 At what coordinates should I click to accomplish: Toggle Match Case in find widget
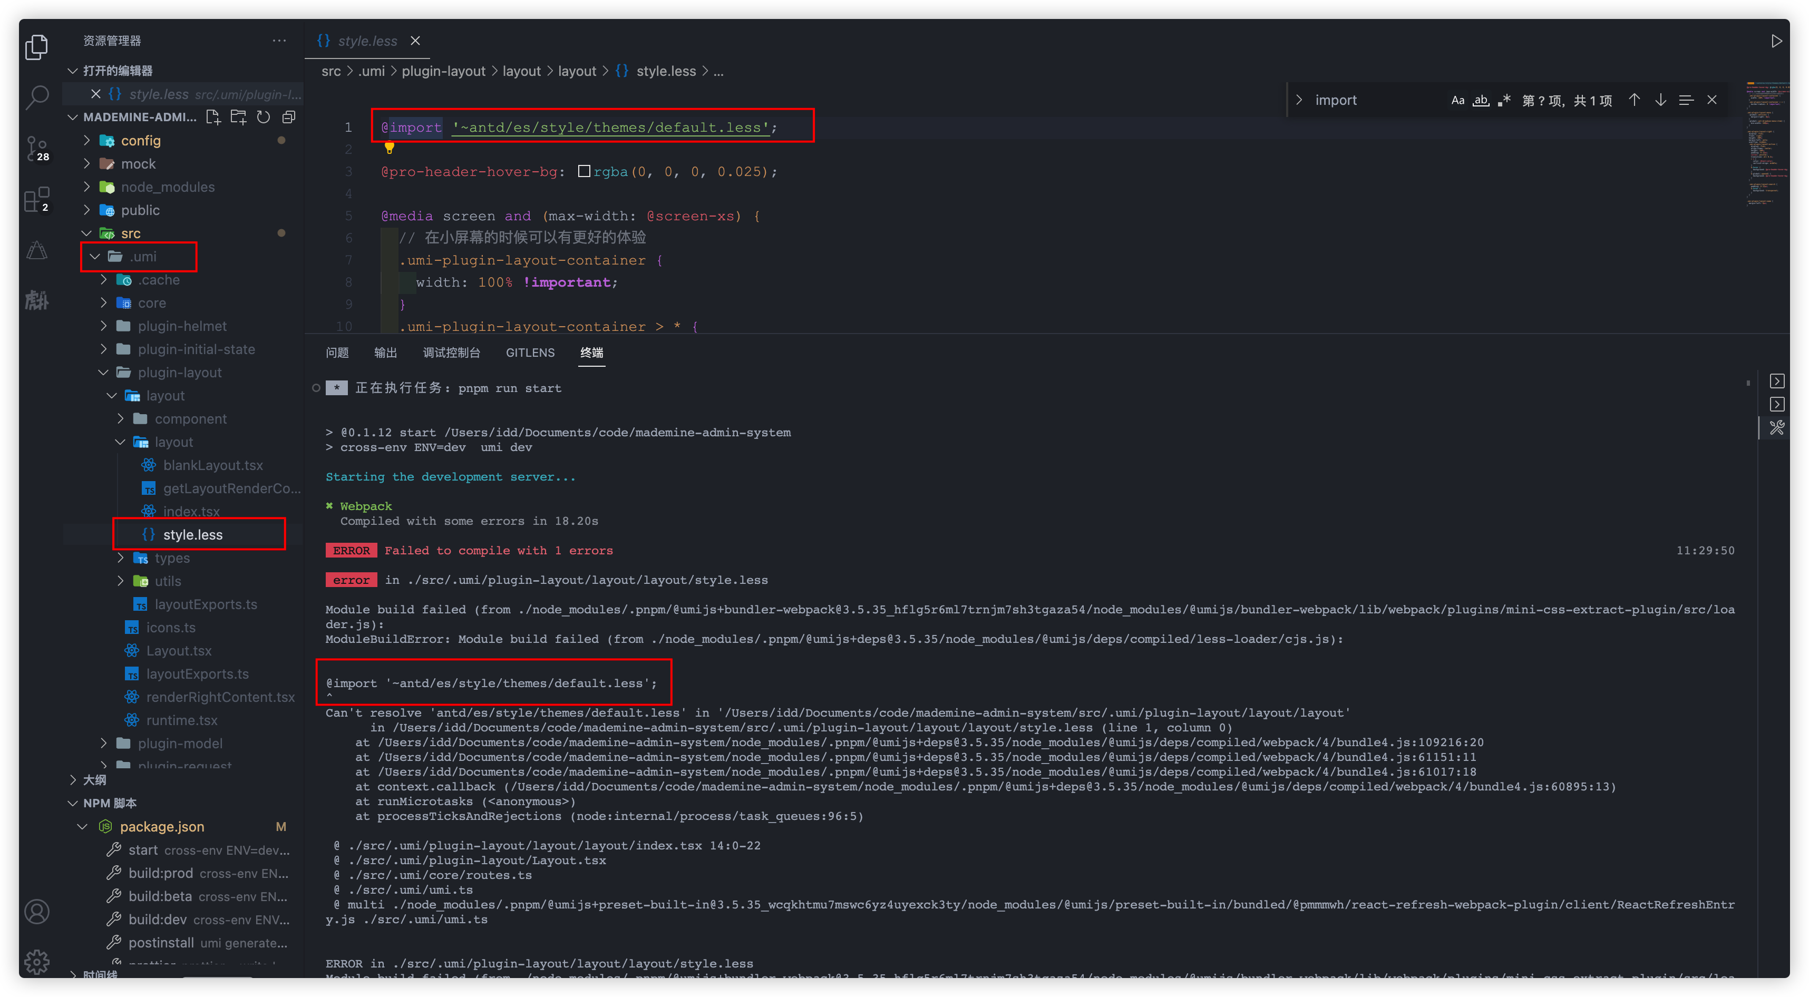tap(1458, 100)
